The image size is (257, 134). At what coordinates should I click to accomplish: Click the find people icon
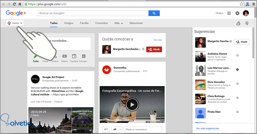pyautogui.click(x=238, y=23)
